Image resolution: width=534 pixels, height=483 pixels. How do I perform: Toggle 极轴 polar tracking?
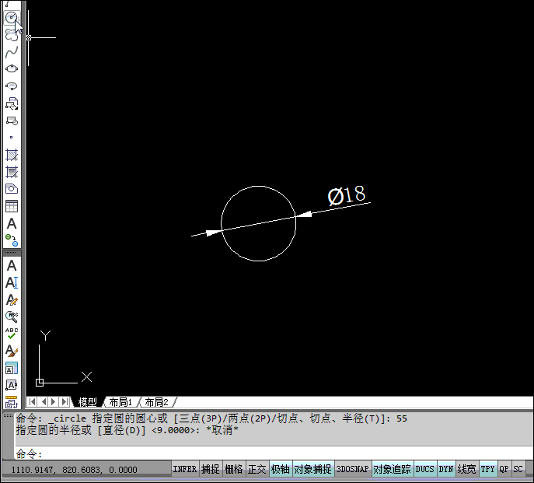click(281, 469)
